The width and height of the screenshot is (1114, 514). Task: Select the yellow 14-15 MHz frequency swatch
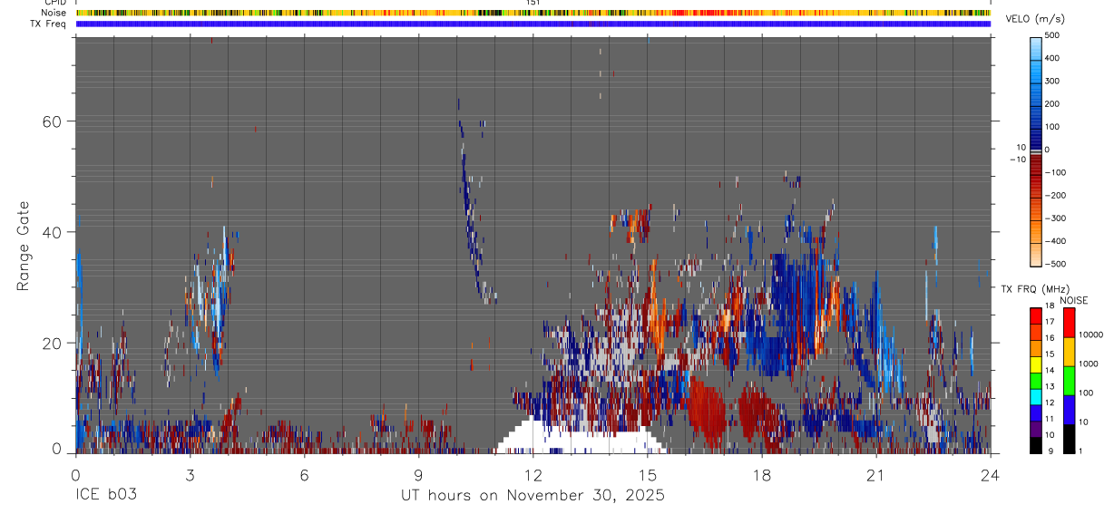[x=1036, y=364]
